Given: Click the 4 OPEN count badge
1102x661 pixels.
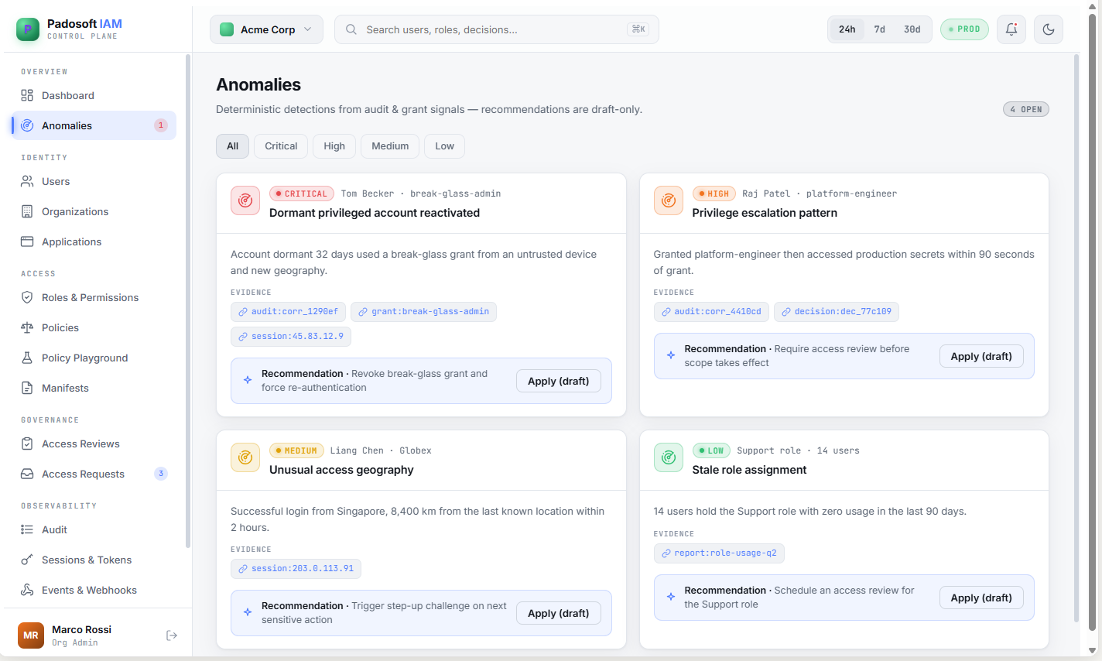Looking at the screenshot, I should tap(1026, 109).
